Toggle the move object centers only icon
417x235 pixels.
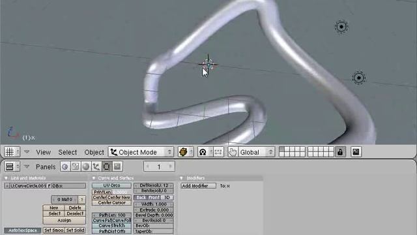coord(218,152)
